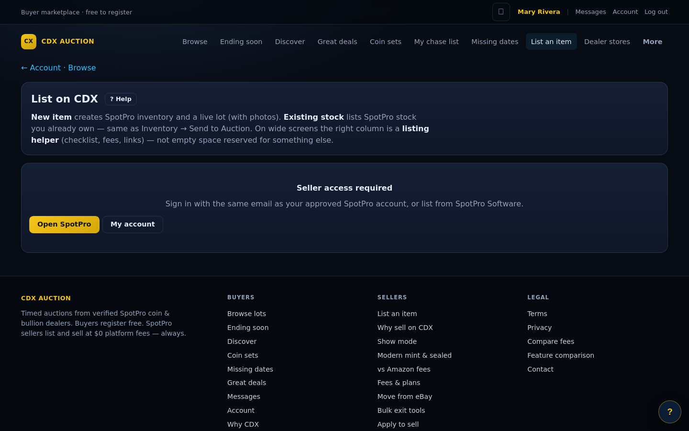Open the ? Help badge
This screenshot has height=431, width=689.
121,99
